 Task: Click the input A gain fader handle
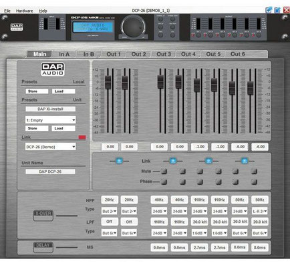tap(108, 82)
